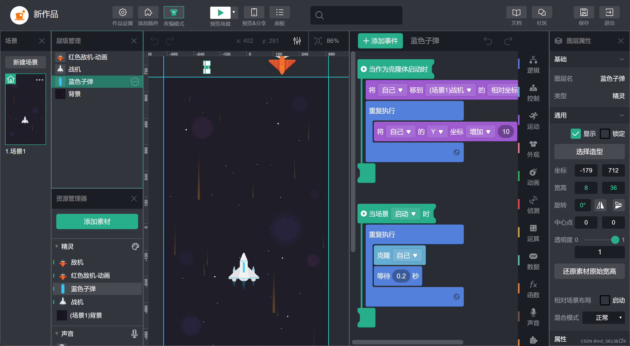This screenshot has height=346, width=630.
Task: Click the 添加事件 button
Action: coord(380,41)
